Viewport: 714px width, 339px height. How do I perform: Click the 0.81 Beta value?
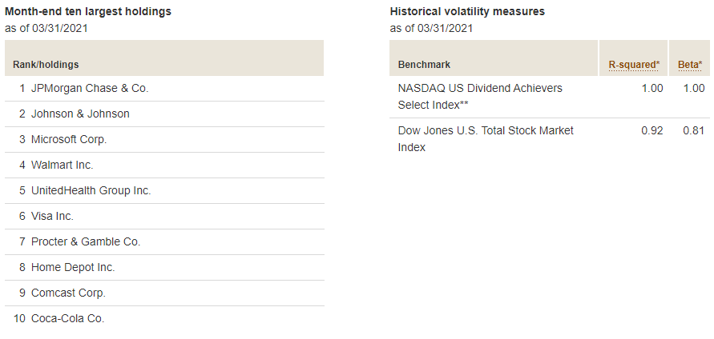(693, 131)
